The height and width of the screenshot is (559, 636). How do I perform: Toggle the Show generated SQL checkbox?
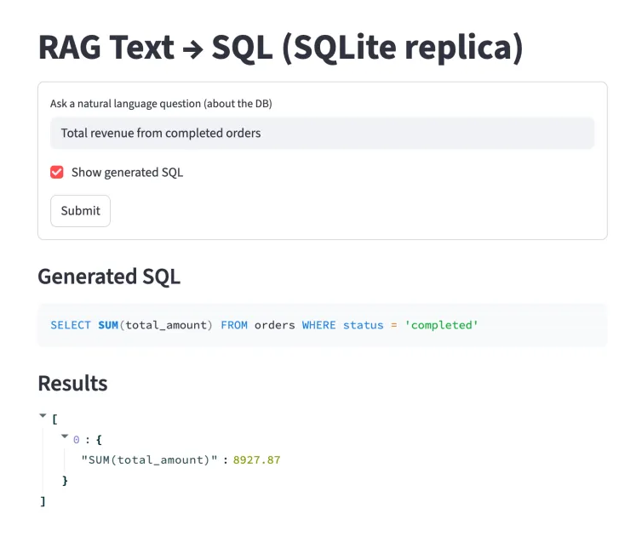(x=57, y=172)
